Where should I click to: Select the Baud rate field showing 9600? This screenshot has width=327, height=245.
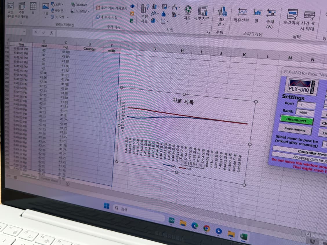coord(305,112)
